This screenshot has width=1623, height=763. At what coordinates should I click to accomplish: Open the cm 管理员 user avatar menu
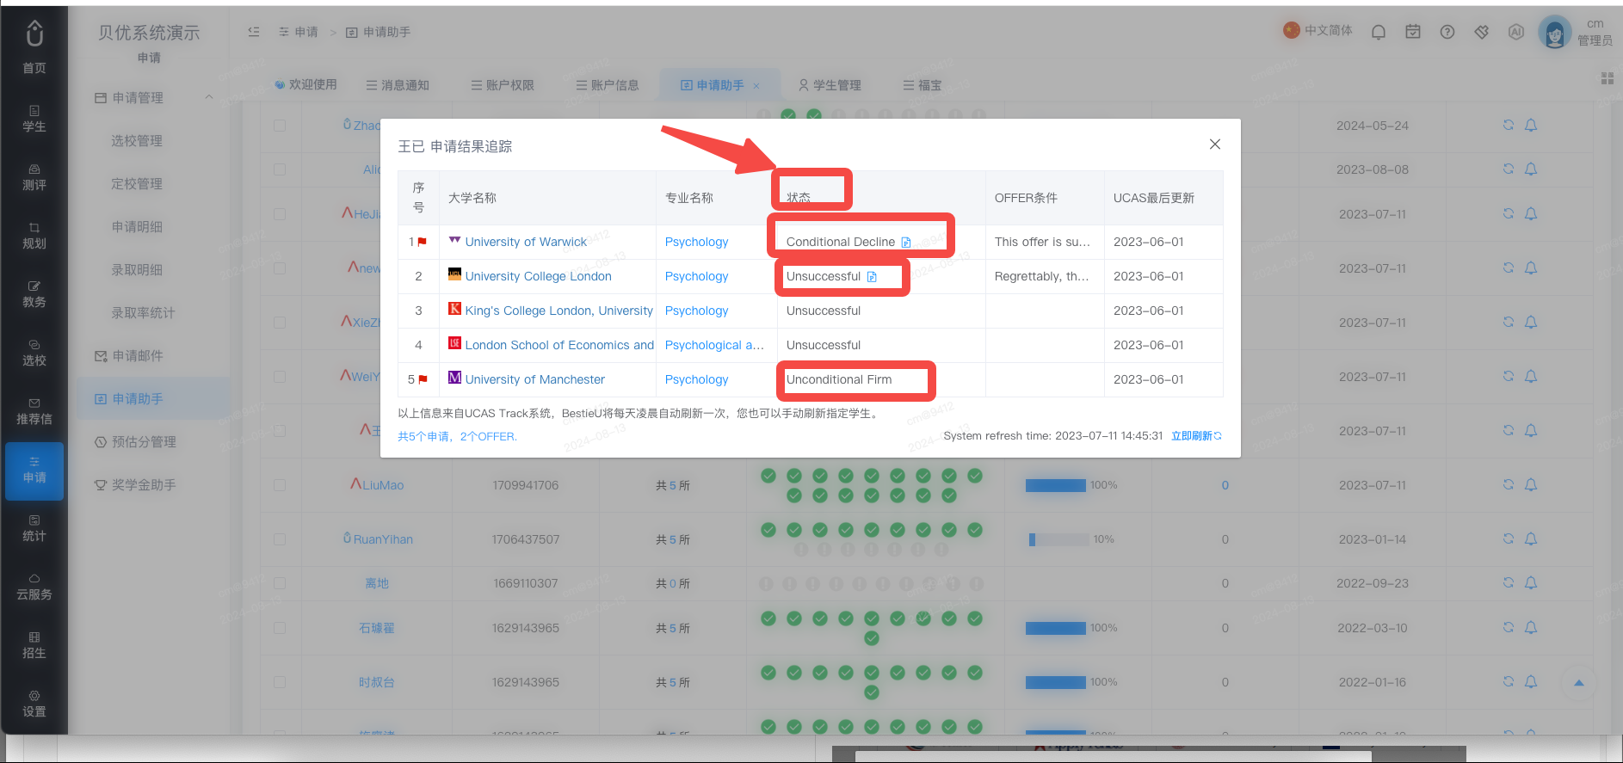pos(1554,33)
